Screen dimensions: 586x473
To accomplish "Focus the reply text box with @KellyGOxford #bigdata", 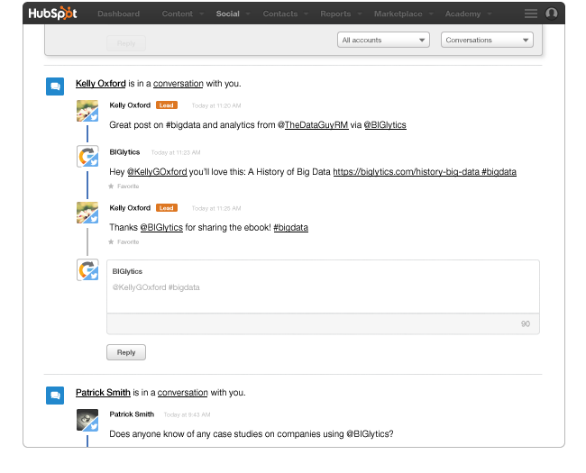I will (323, 287).
